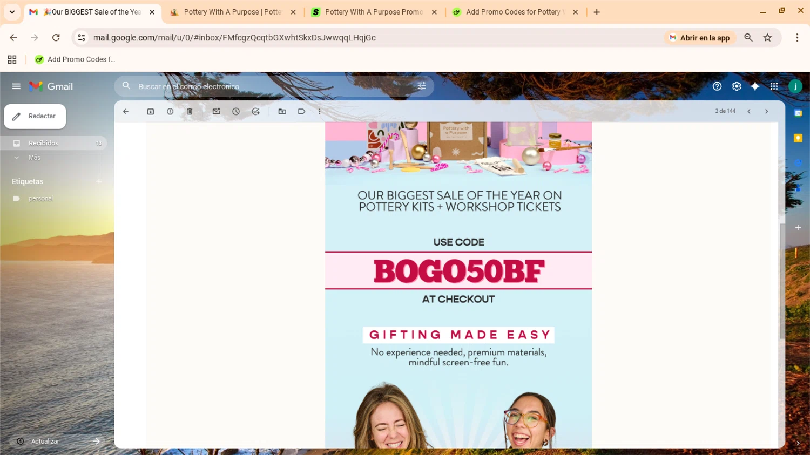Open Google account avatar
The image size is (810, 455).
(795, 86)
